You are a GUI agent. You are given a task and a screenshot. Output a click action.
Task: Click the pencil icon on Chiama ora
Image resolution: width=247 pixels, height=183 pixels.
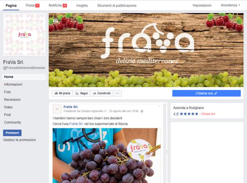[x=216, y=94]
